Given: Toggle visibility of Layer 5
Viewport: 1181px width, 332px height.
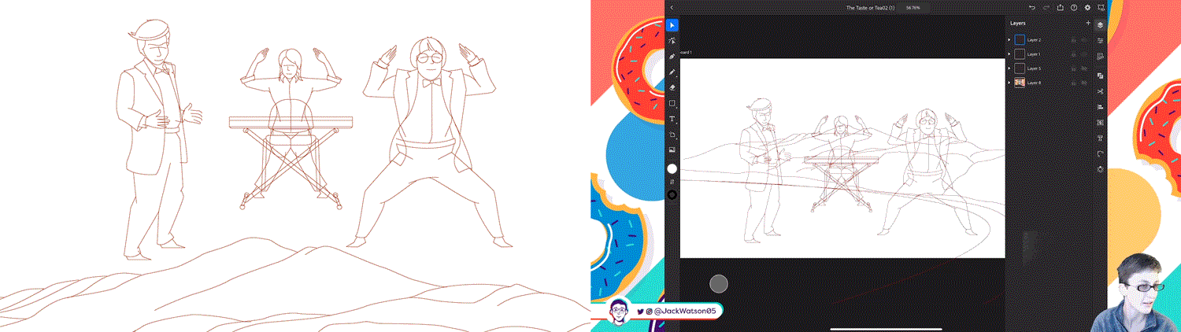Looking at the screenshot, I should 1084,68.
